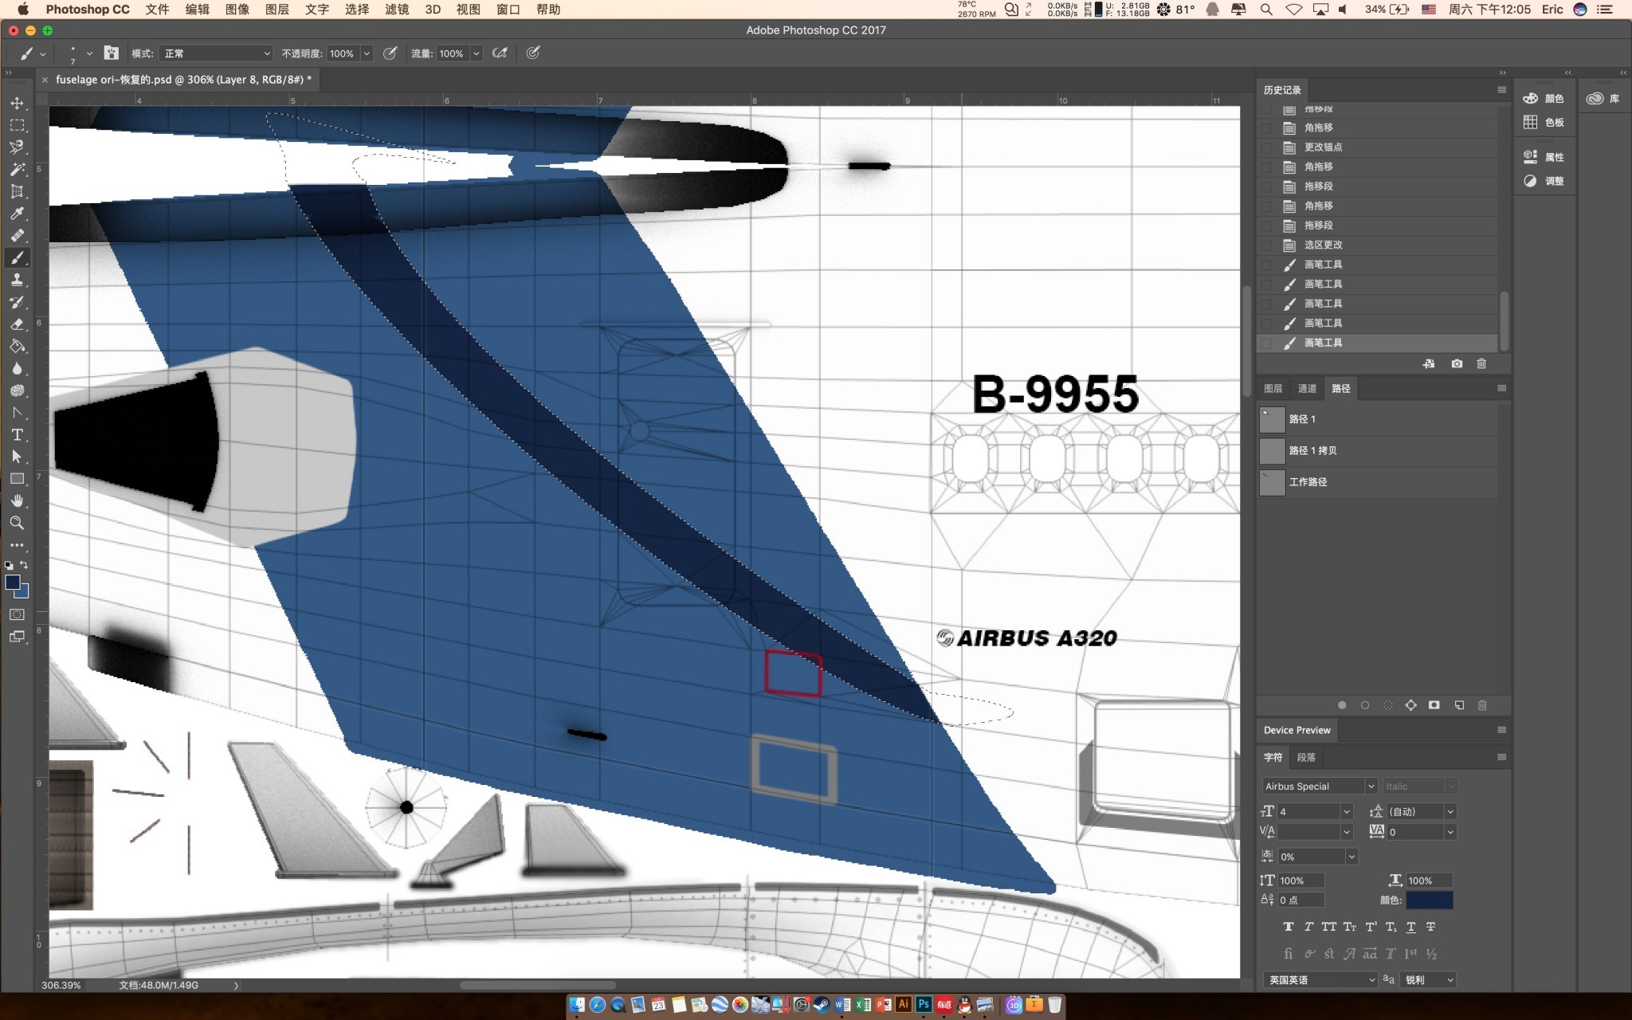Open the 调整 panel button
Image resolution: width=1632 pixels, height=1020 pixels.
pos(1544,181)
